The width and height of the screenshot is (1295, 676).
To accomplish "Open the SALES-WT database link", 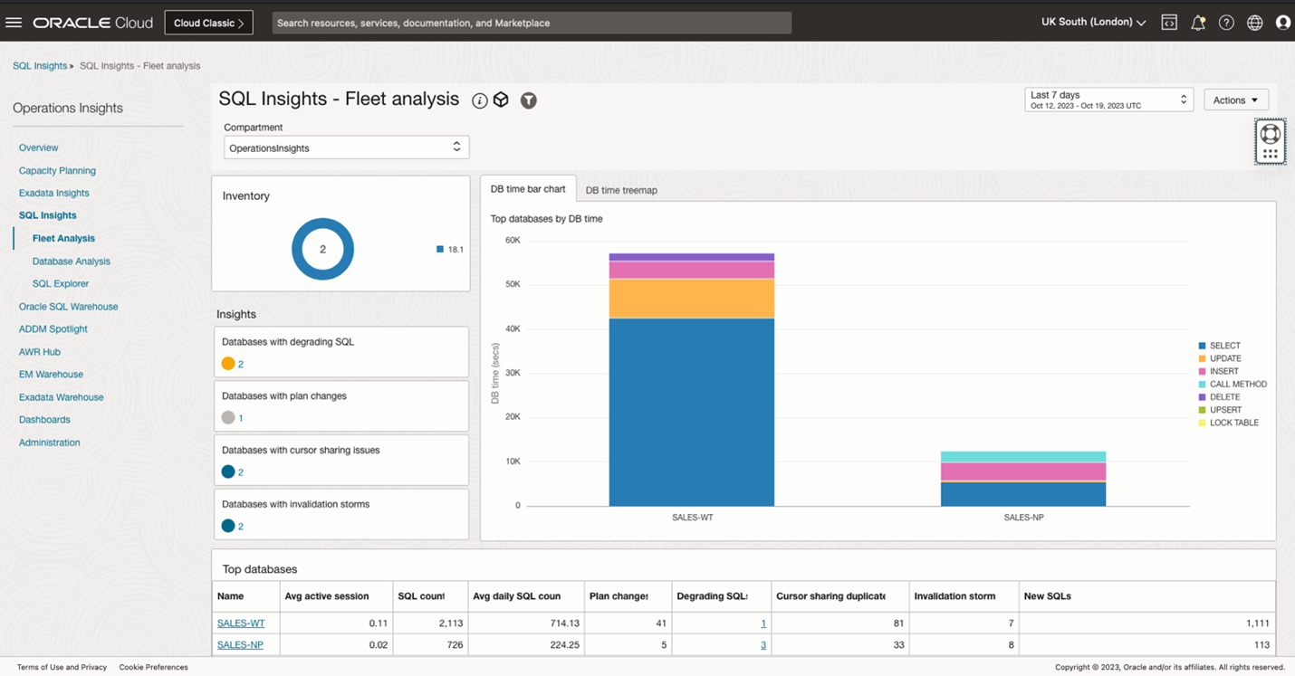I will (x=241, y=623).
